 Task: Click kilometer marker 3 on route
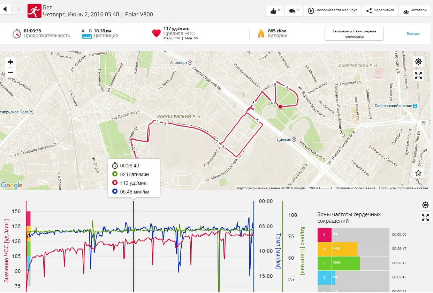click(253, 103)
